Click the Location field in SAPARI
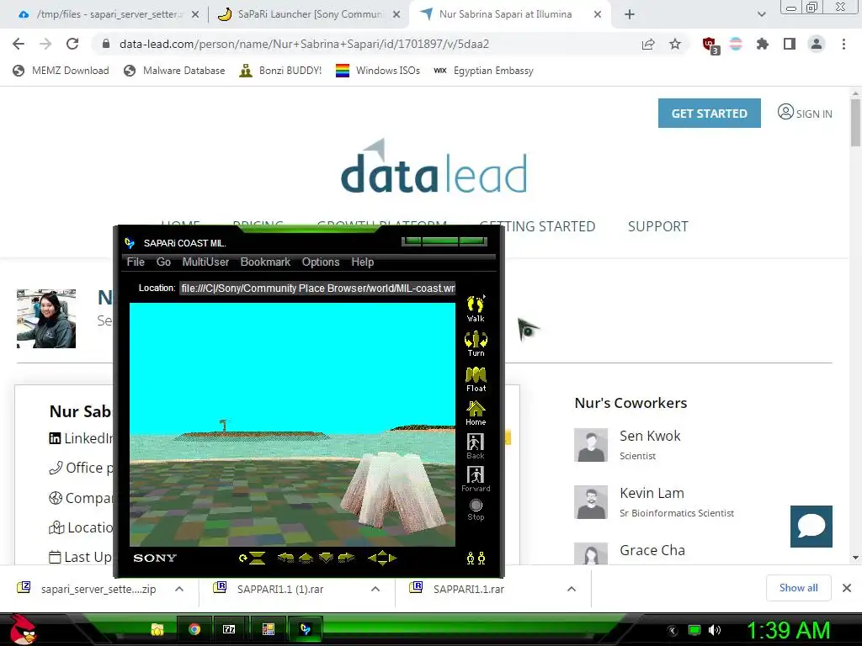The width and height of the screenshot is (862, 646). [x=317, y=289]
